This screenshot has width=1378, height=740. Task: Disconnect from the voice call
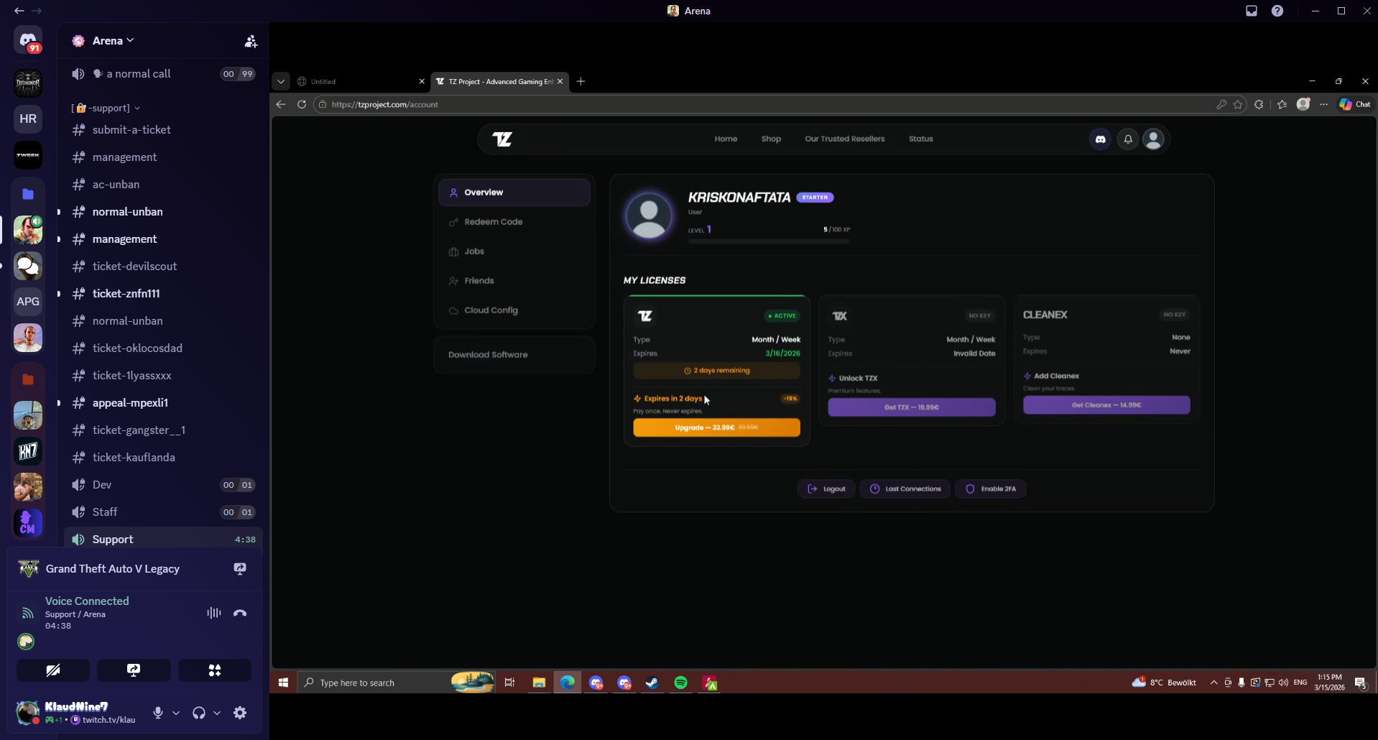click(240, 613)
